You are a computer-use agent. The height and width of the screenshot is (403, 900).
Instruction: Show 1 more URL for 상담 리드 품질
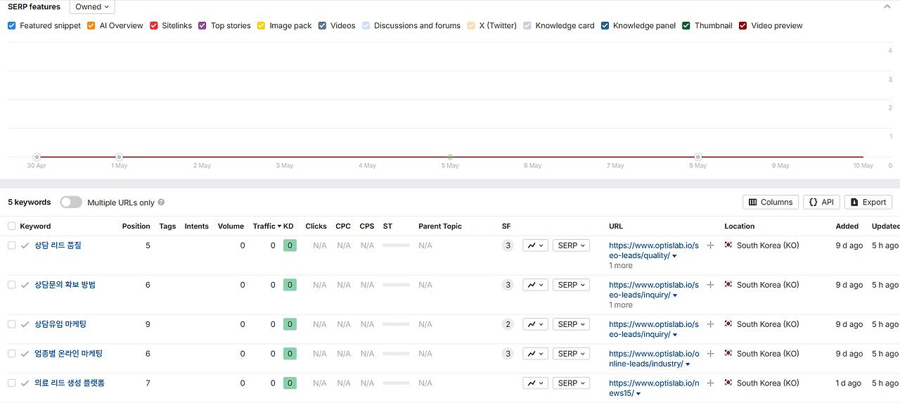621,266
